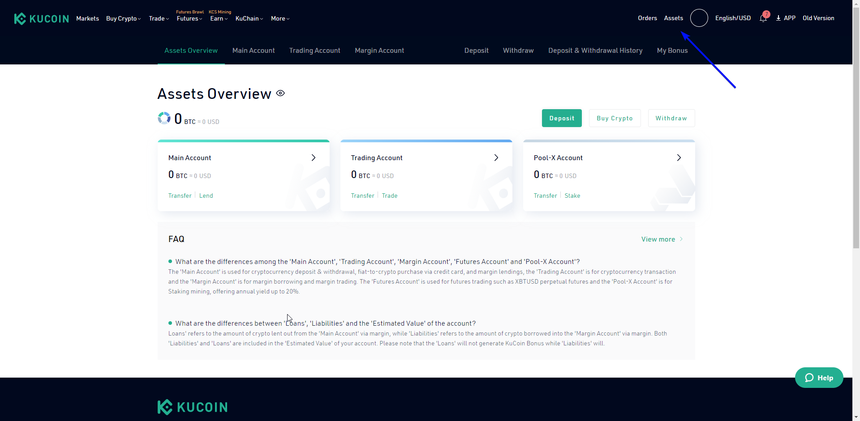860x421 pixels.
Task: Click the green Deposit button
Action: pyautogui.click(x=562, y=118)
